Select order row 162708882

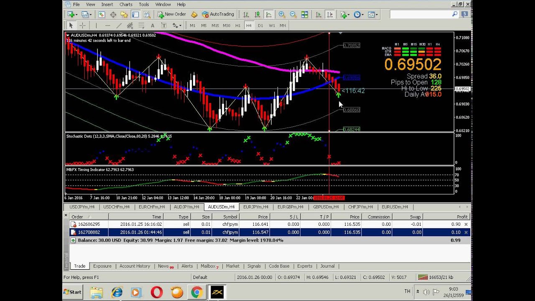[x=270, y=232]
